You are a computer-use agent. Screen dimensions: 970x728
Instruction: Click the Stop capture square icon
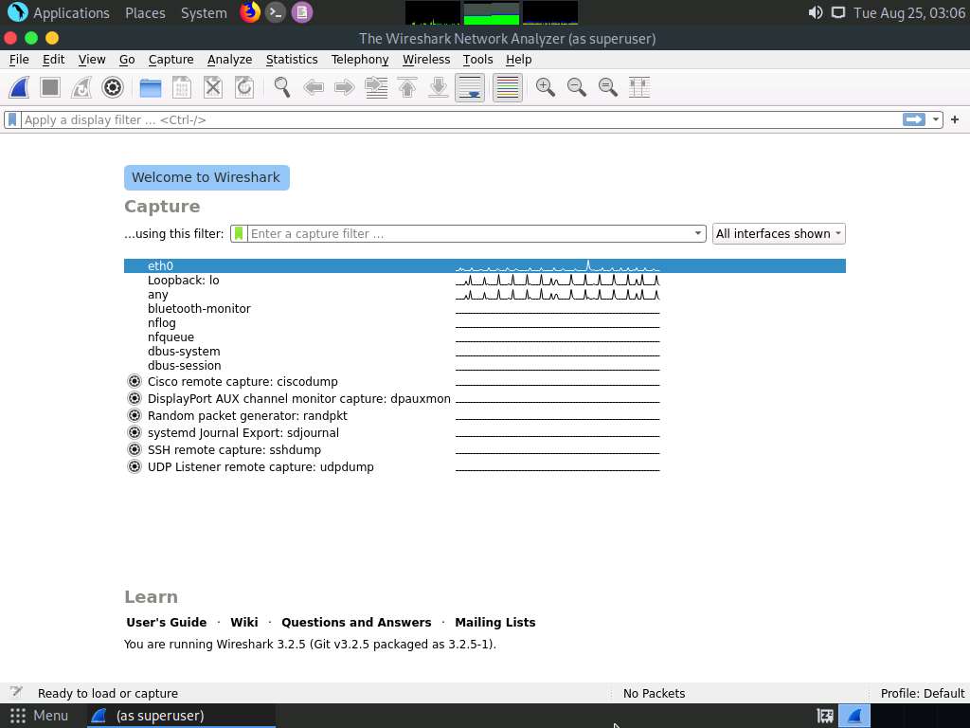50,87
